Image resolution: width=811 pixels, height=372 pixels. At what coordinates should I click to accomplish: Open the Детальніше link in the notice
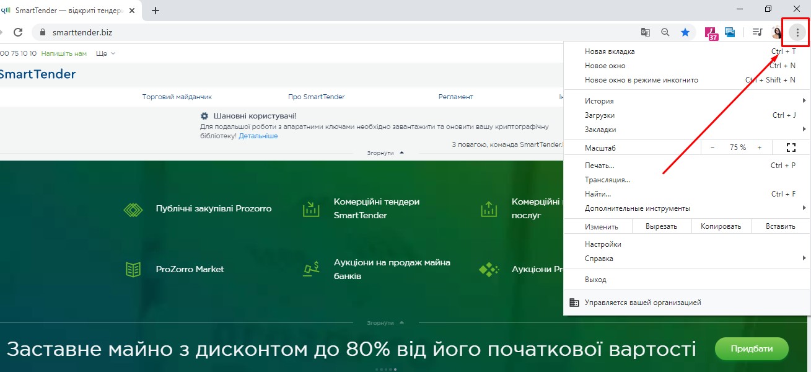click(x=258, y=136)
